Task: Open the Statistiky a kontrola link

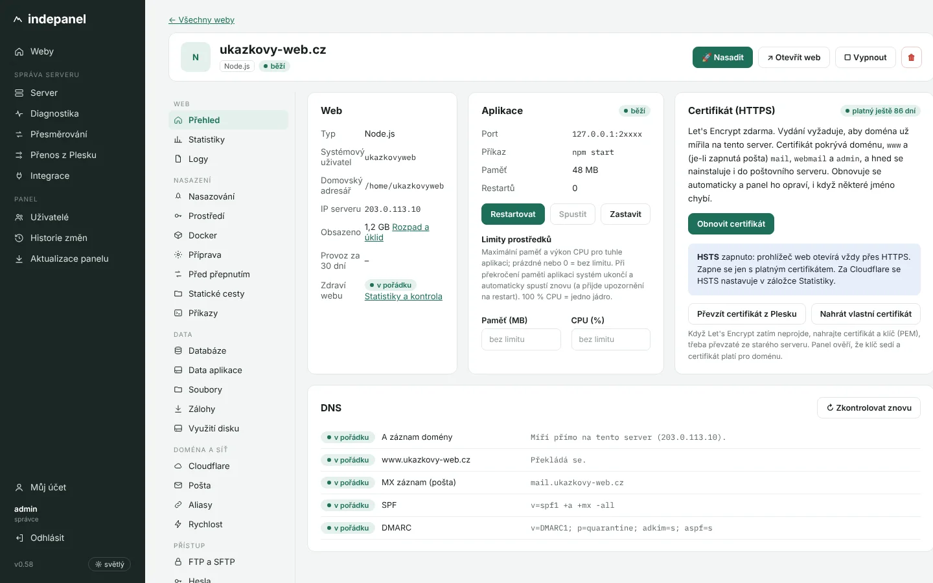Action: tap(403, 296)
